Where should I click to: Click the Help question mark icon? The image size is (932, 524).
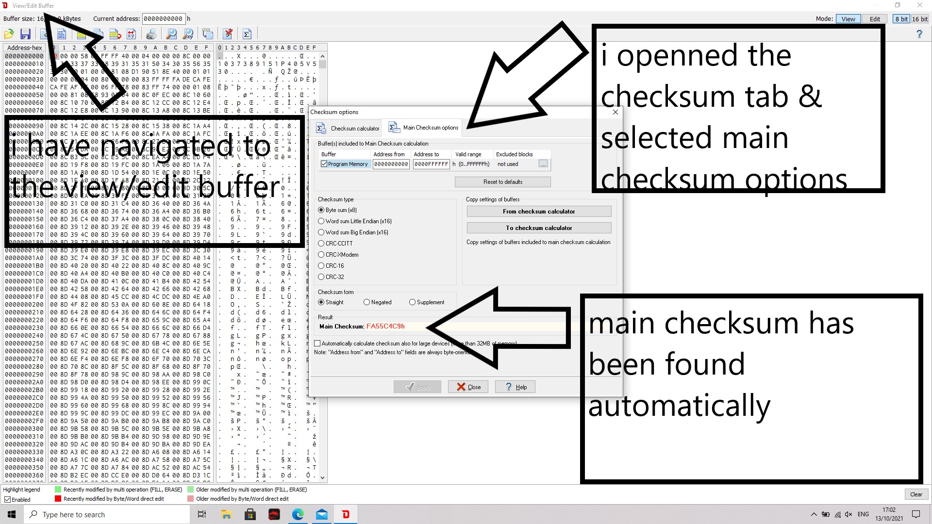click(x=919, y=34)
